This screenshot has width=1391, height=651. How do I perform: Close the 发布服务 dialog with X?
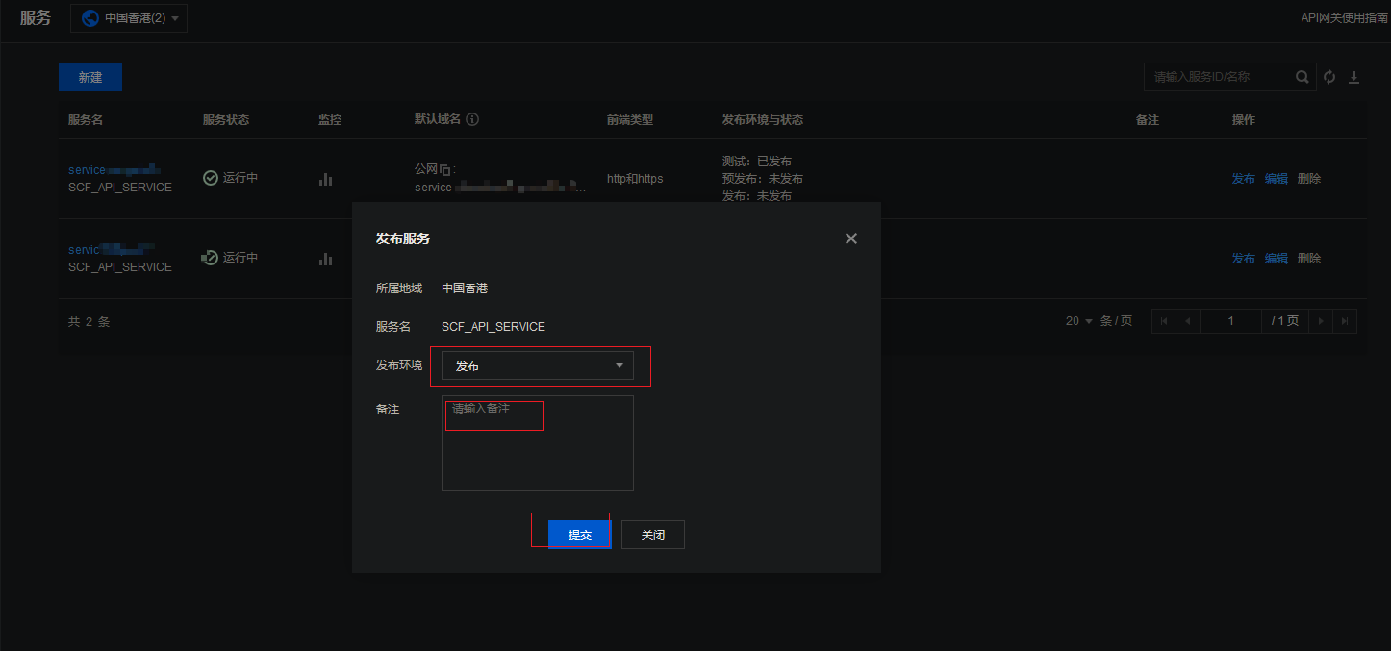(850, 238)
